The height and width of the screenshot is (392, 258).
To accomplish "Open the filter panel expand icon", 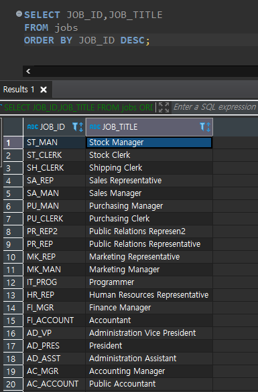I will (164, 107).
